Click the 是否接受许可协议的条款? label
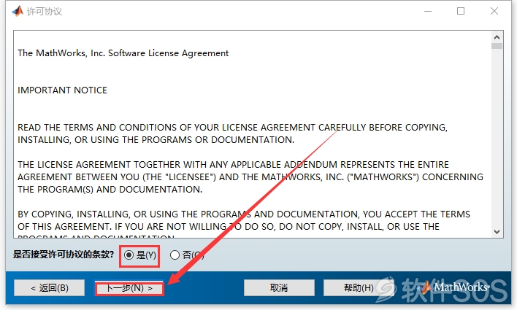 coord(64,255)
